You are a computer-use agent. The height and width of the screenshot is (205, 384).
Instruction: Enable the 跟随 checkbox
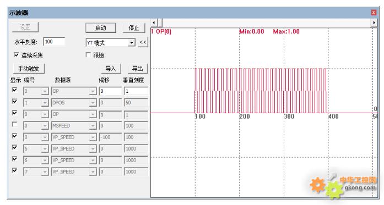pyautogui.click(x=88, y=55)
